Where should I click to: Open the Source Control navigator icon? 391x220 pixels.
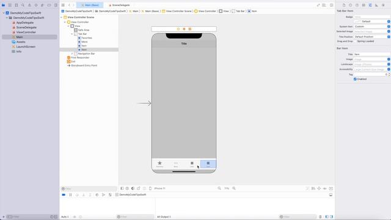[x=10, y=5]
